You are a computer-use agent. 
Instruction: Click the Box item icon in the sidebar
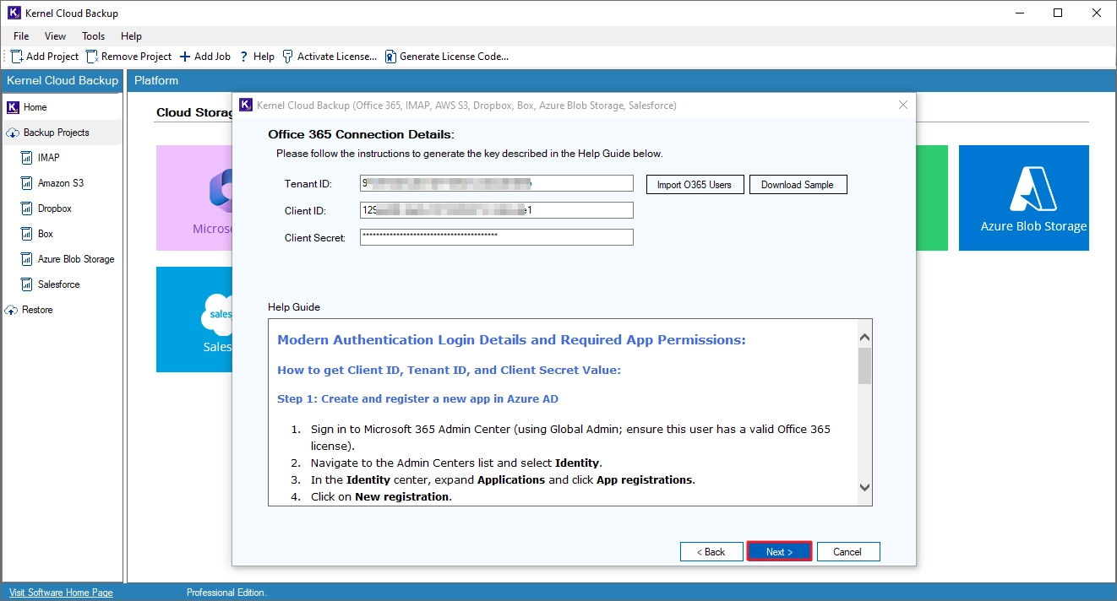tap(26, 234)
